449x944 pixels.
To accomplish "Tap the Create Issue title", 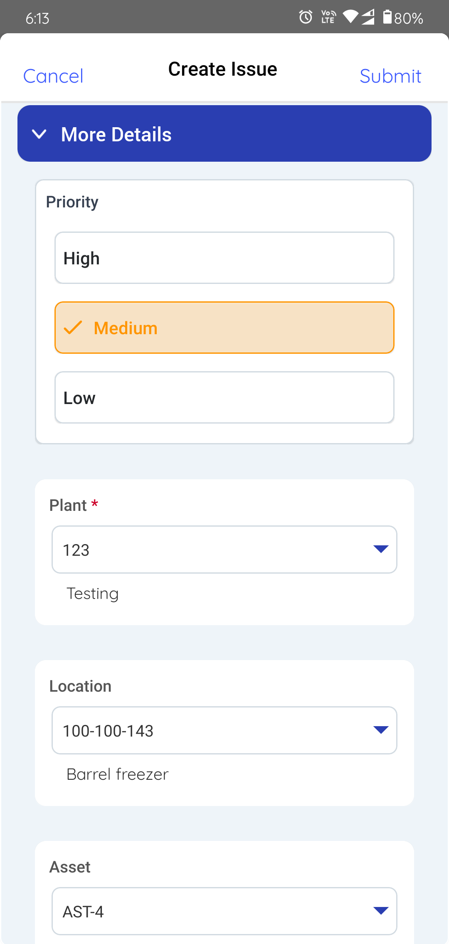I will point(223,69).
